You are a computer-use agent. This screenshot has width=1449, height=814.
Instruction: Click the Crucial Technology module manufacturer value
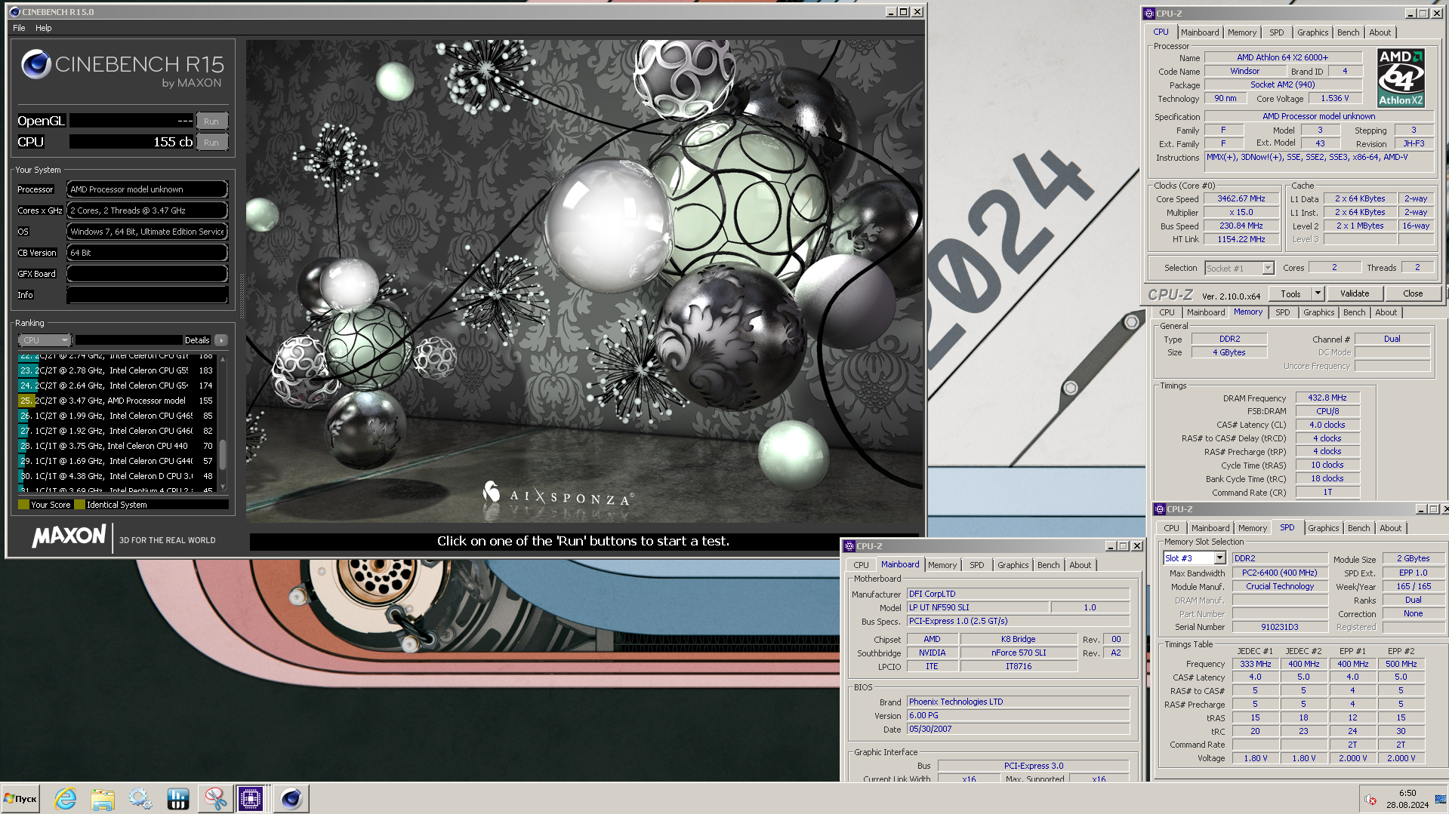[1280, 586]
